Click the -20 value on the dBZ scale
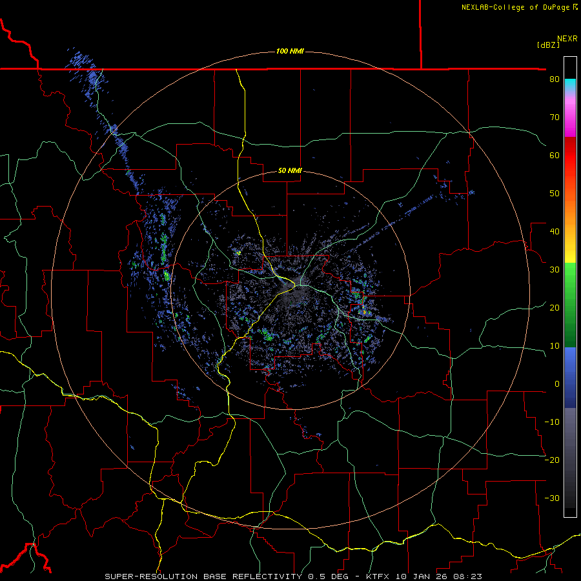 552,460
